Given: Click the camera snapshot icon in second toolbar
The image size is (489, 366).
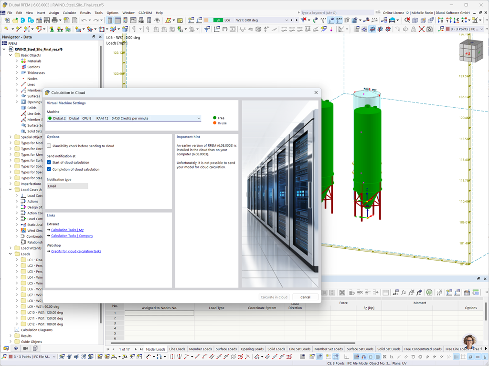Looking at the screenshot, I should click(x=430, y=29).
